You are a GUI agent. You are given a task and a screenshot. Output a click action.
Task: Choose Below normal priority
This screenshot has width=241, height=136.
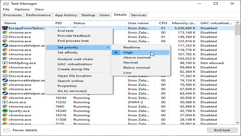[x=136, y=68]
